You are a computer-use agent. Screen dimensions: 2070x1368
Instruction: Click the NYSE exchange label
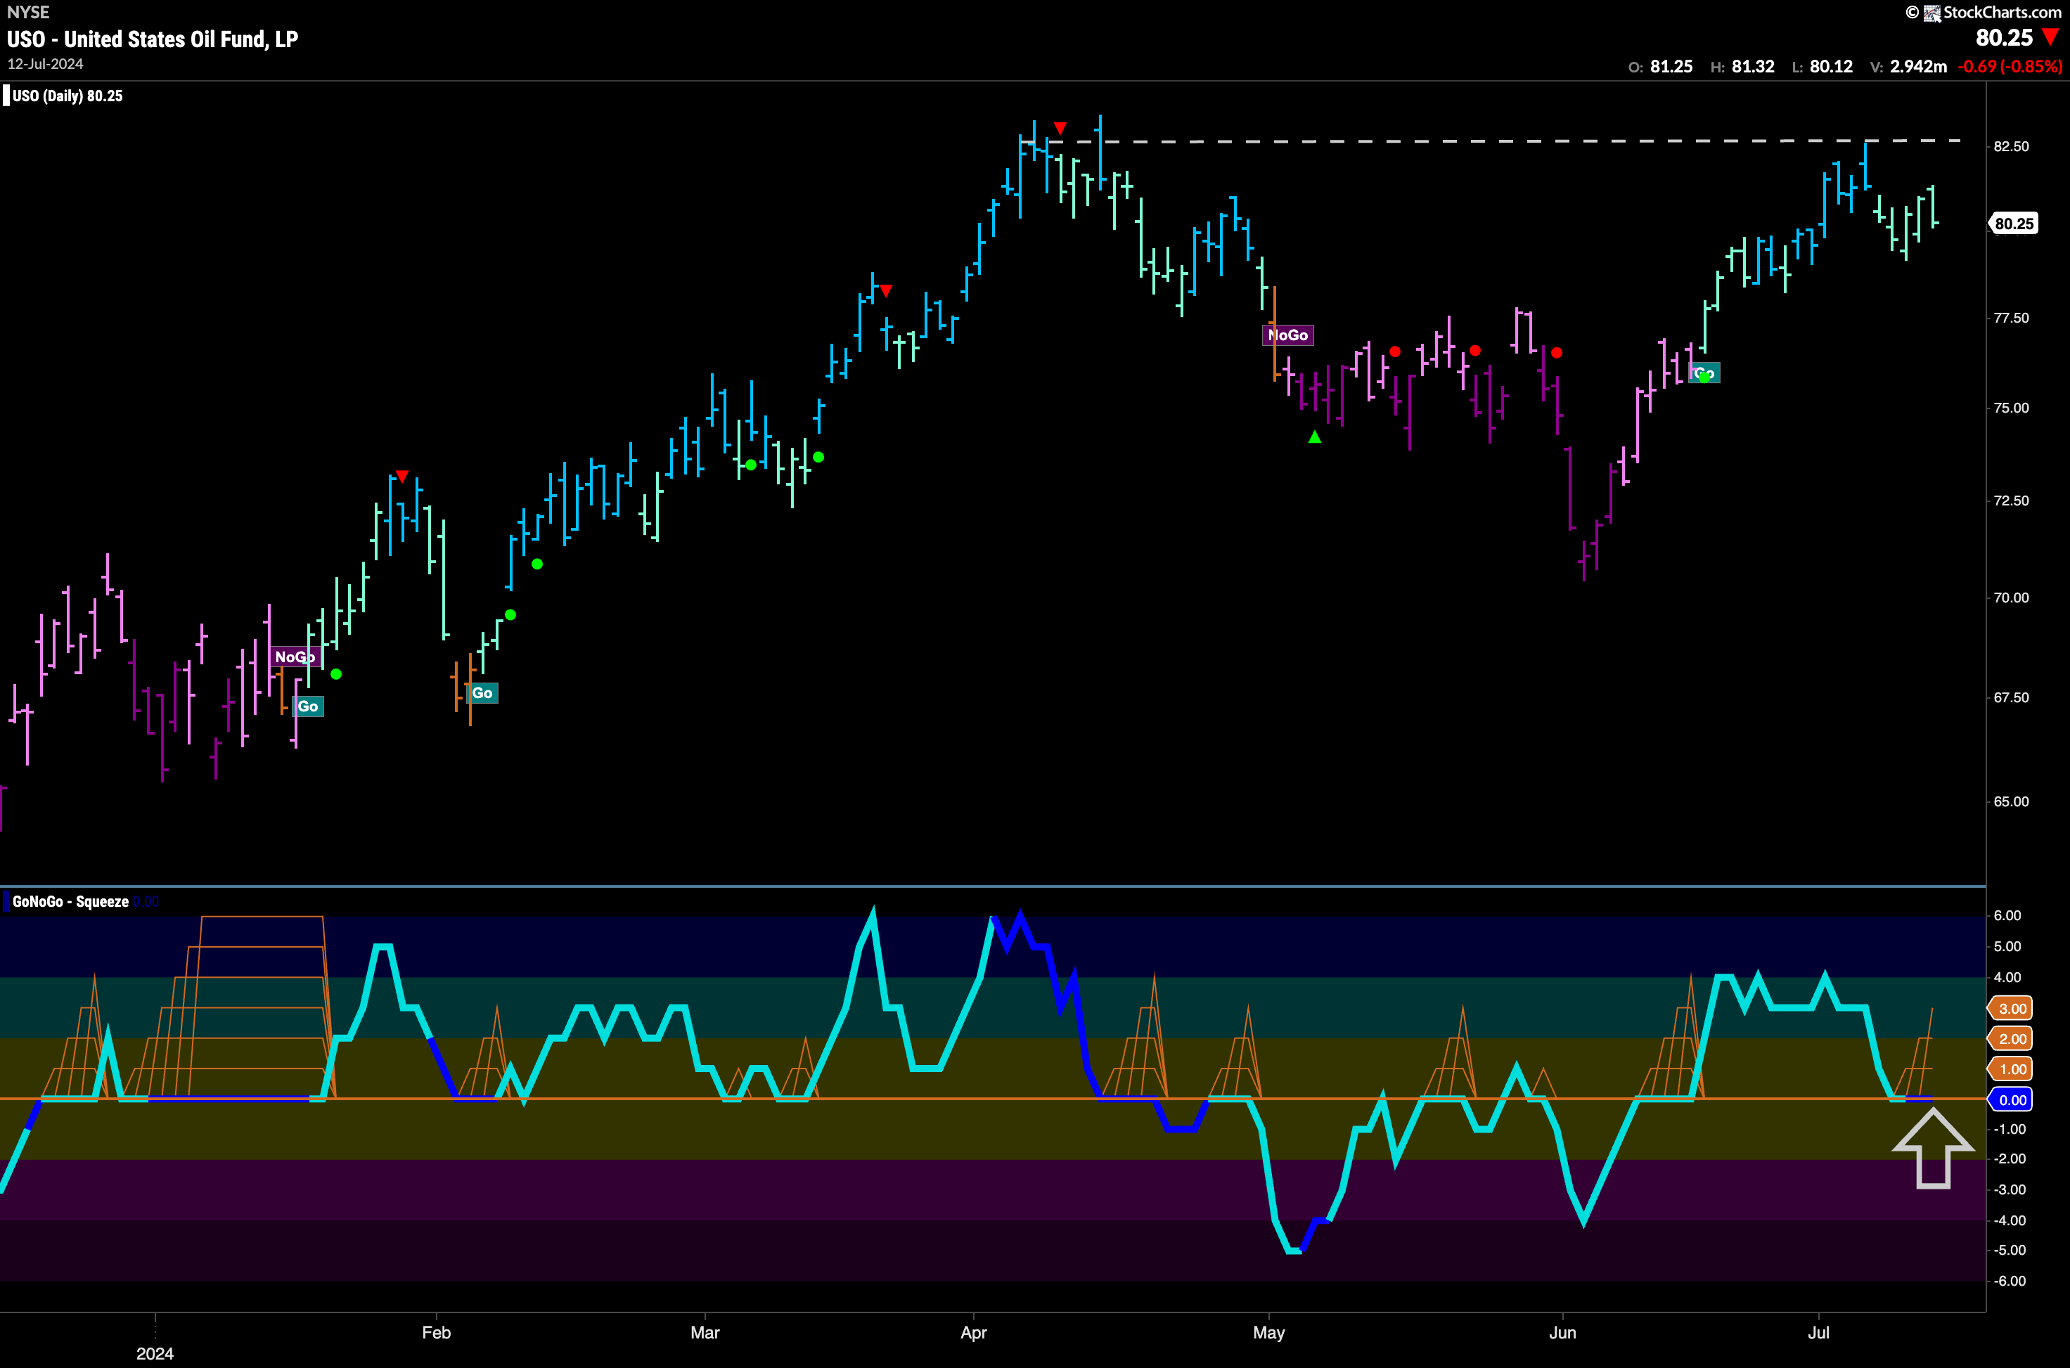point(28,12)
